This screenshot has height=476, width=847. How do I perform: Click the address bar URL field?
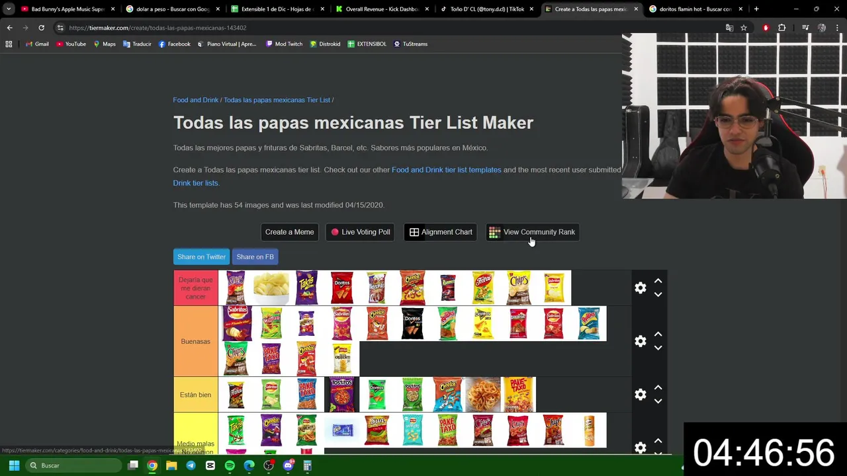point(390,28)
